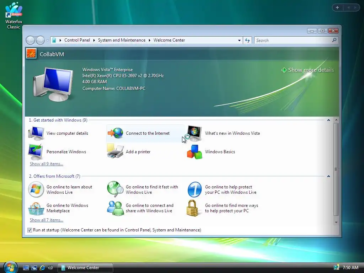The image size is (364, 273).
Task: Open the address bar history dropdown
Action: [239, 41]
